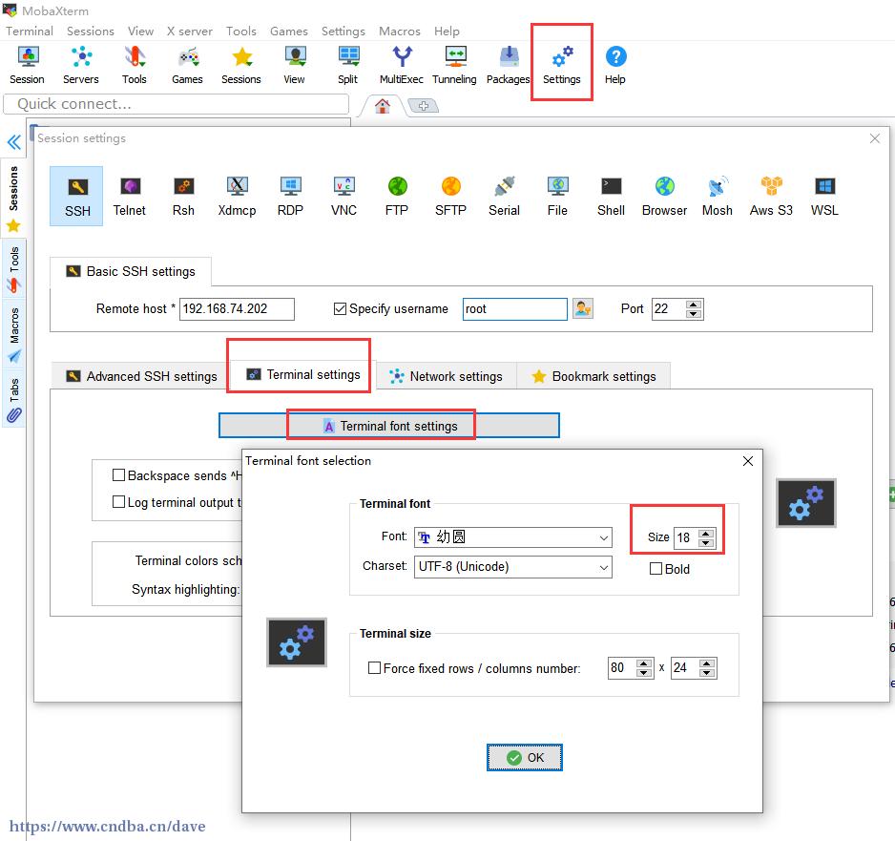Decrease the font Size stepper

706,542
